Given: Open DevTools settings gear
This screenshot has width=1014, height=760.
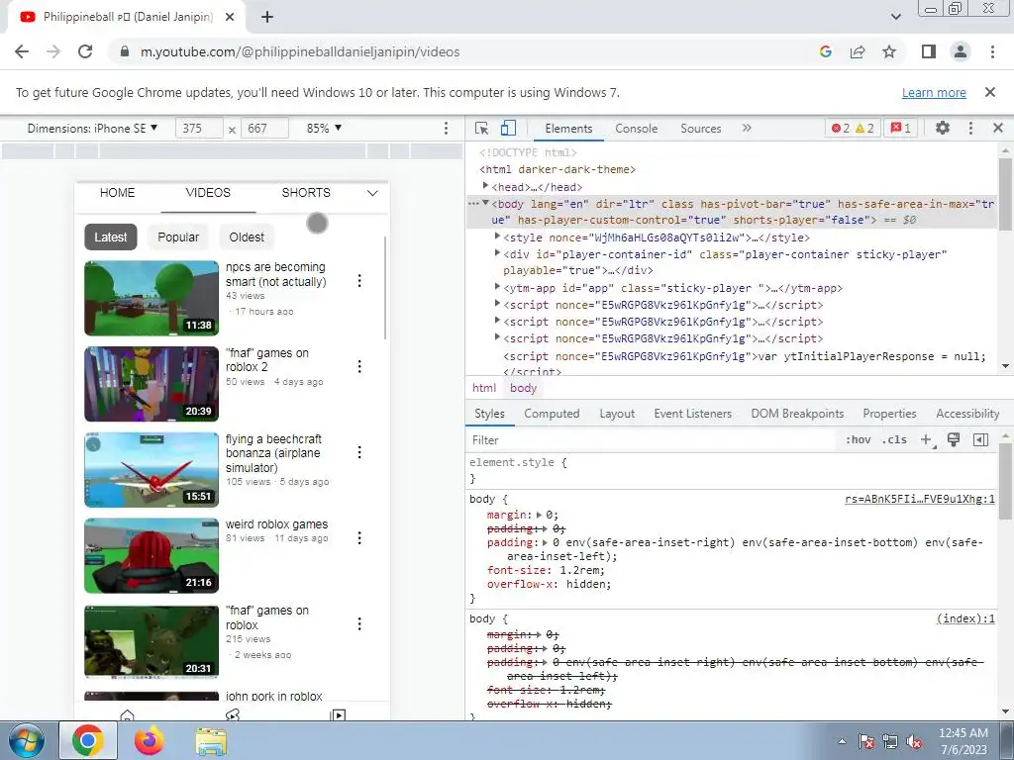Looking at the screenshot, I should coord(943,128).
